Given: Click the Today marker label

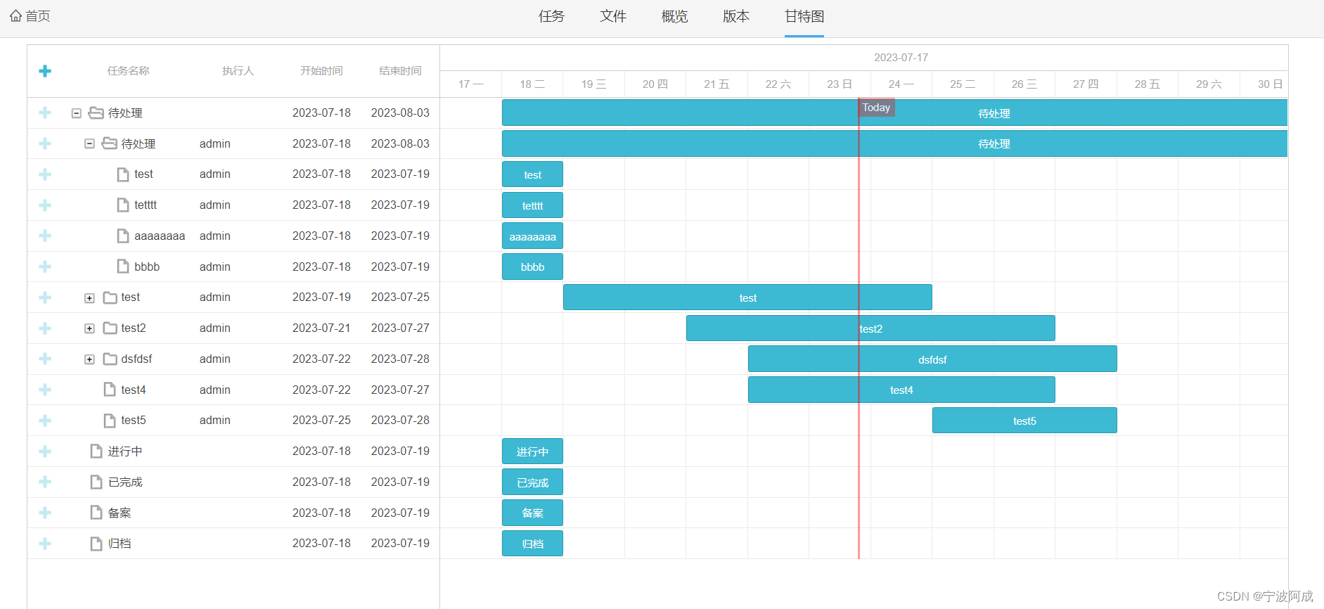Looking at the screenshot, I should (876, 108).
